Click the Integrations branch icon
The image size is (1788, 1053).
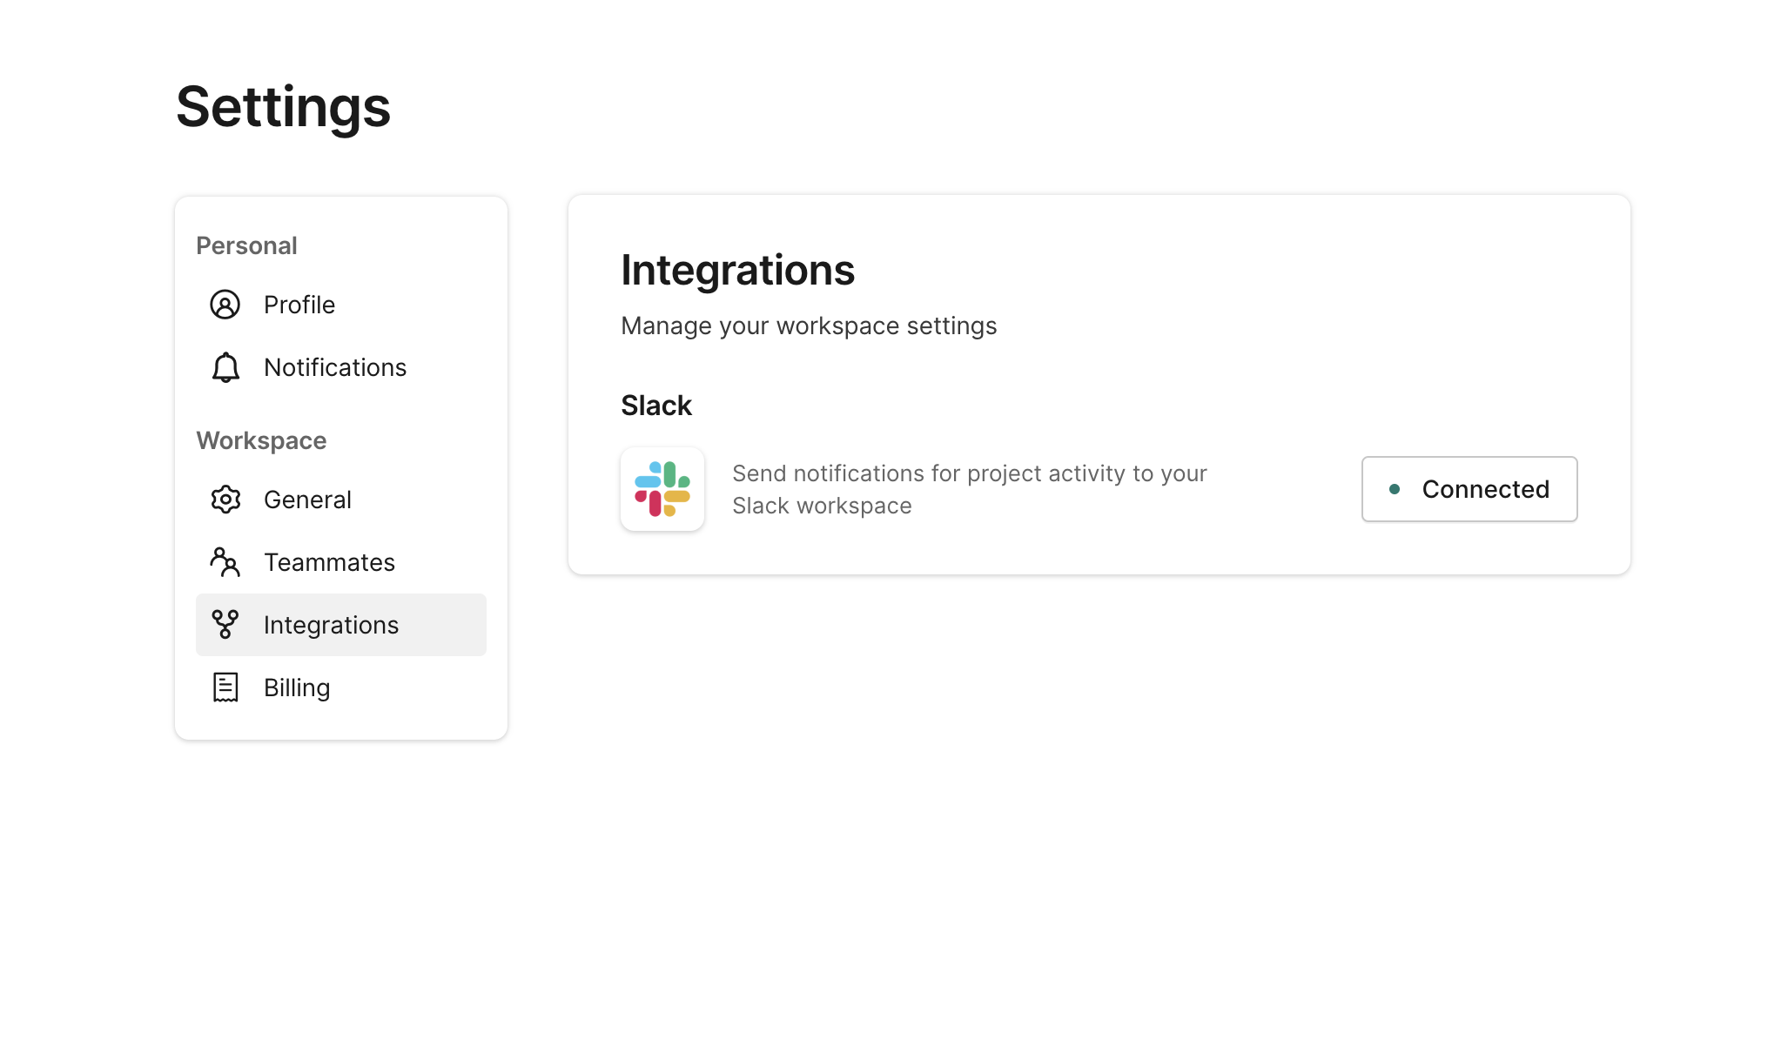click(x=225, y=625)
